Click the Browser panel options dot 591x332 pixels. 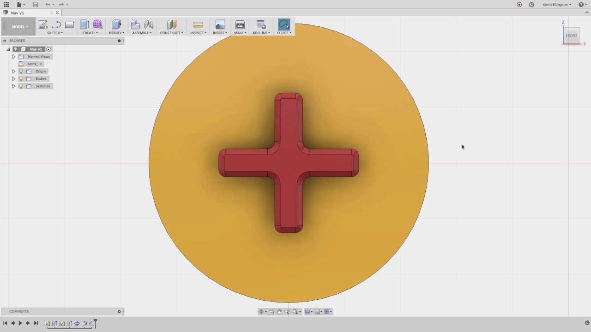tap(119, 41)
